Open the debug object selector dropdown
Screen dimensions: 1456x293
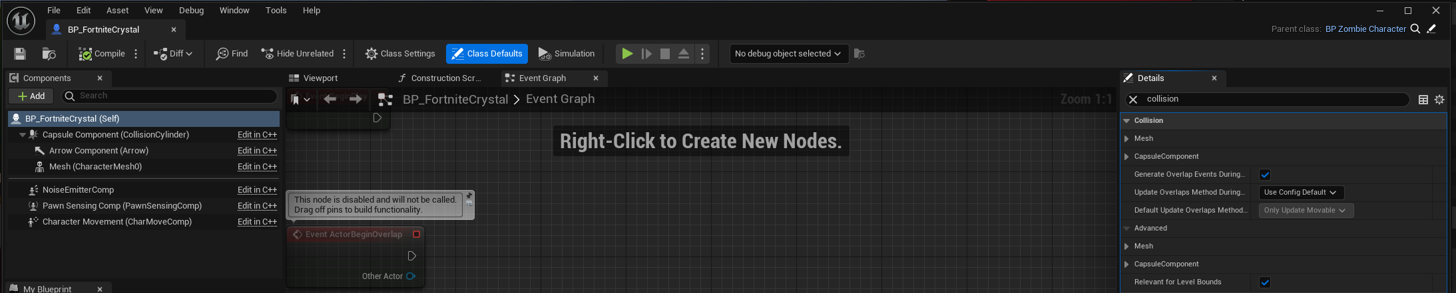tap(788, 54)
